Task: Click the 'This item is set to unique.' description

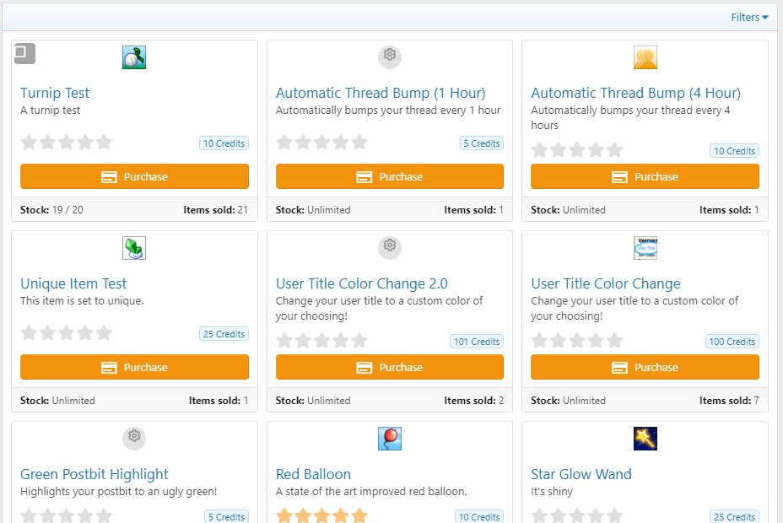Action: point(82,301)
